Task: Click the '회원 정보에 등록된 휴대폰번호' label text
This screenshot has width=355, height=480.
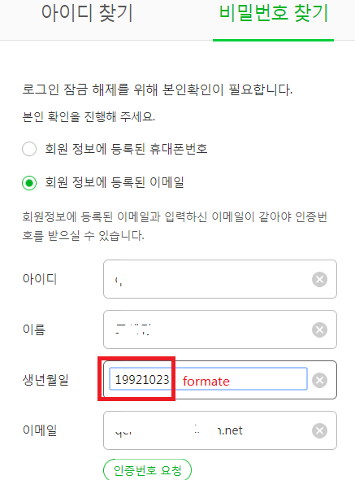Action: pyautogui.click(x=126, y=149)
